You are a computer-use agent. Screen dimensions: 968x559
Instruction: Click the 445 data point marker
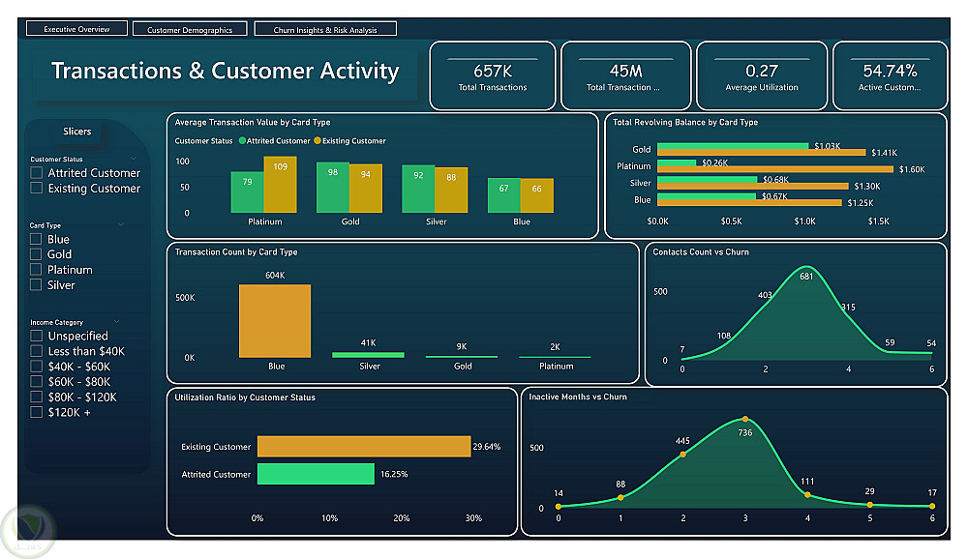pyautogui.click(x=682, y=455)
